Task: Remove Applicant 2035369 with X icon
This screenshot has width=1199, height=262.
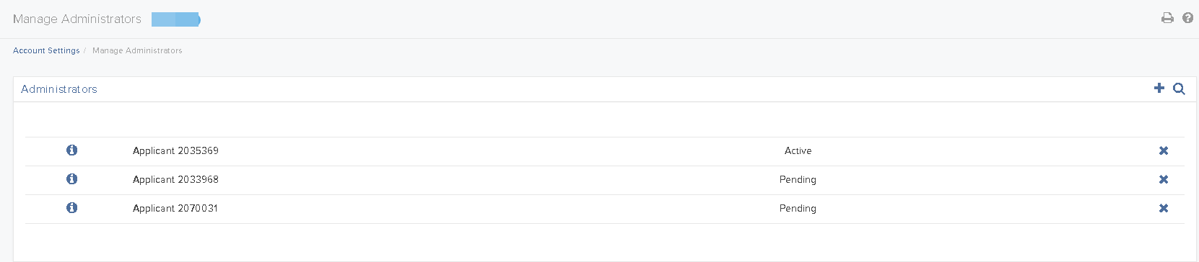Action: [1163, 150]
